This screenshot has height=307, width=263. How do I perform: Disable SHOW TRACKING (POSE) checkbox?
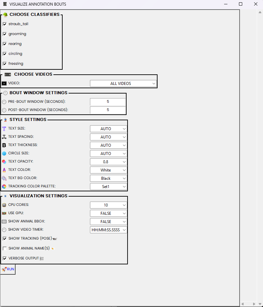(5, 239)
